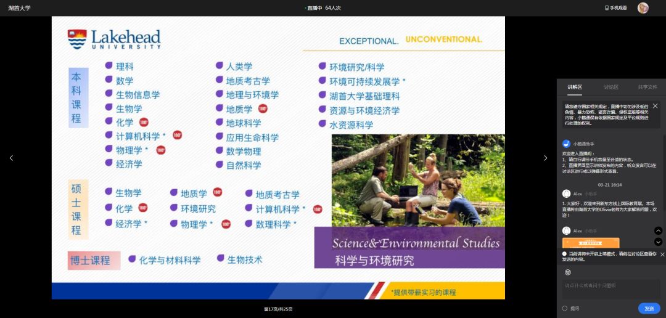Viewport: 666px width, 318px height.
Task: Click the EXCEPTIONAL. slogan text
Action: click(369, 41)
